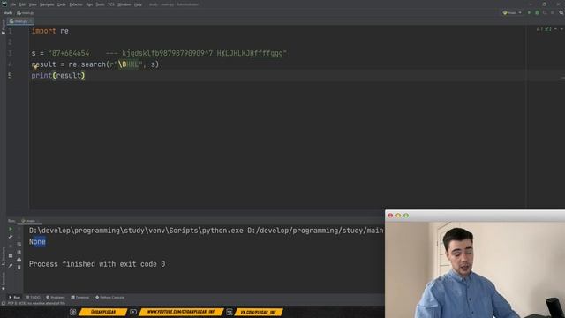The width and height of the screenshot is (565, 318).
Task: Select the main.py editor tab
Action: click(x=19, y=21)
